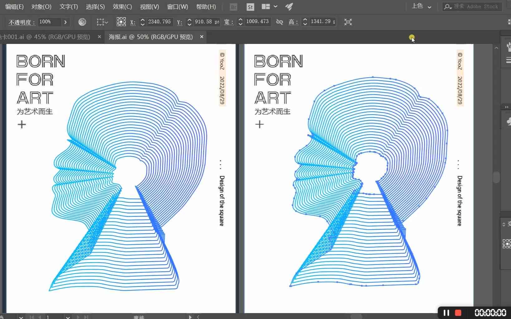Click the recolor artwork wheel icon
The height and width of the screenshot is (319, 511).
coord(82,22)
